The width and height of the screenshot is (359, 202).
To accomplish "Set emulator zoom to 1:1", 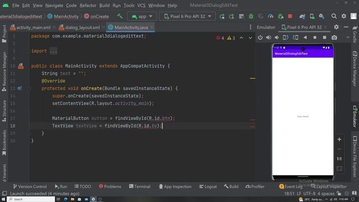I will pos(339,159).
